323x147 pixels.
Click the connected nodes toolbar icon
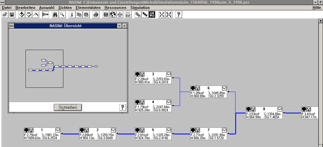(145, 14)
